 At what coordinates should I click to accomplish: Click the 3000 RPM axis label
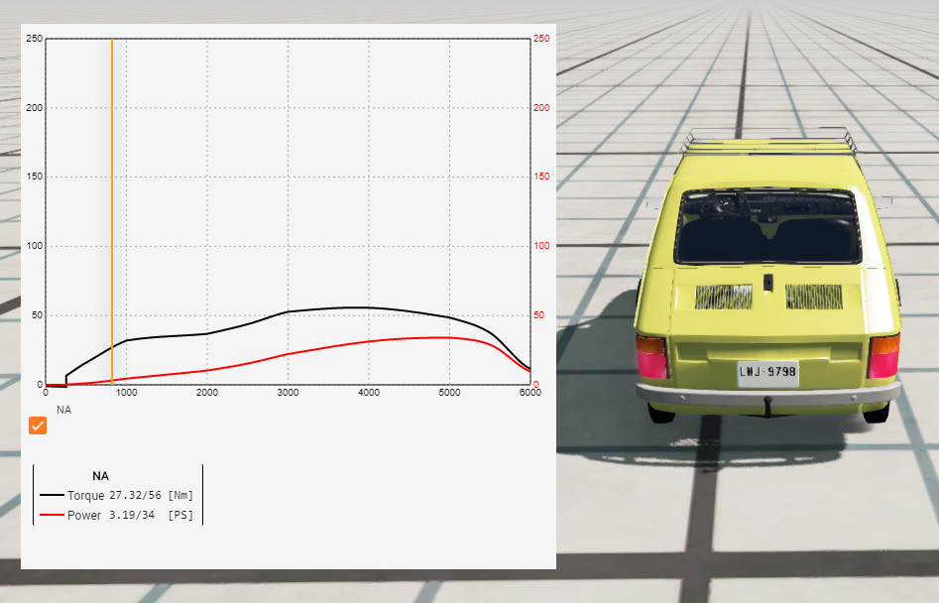point(289,393)
